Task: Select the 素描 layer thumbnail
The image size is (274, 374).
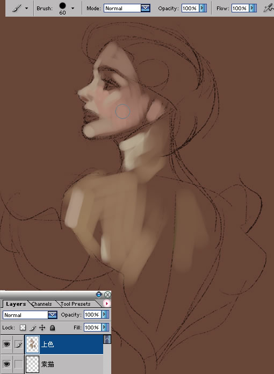Action: 32,364
